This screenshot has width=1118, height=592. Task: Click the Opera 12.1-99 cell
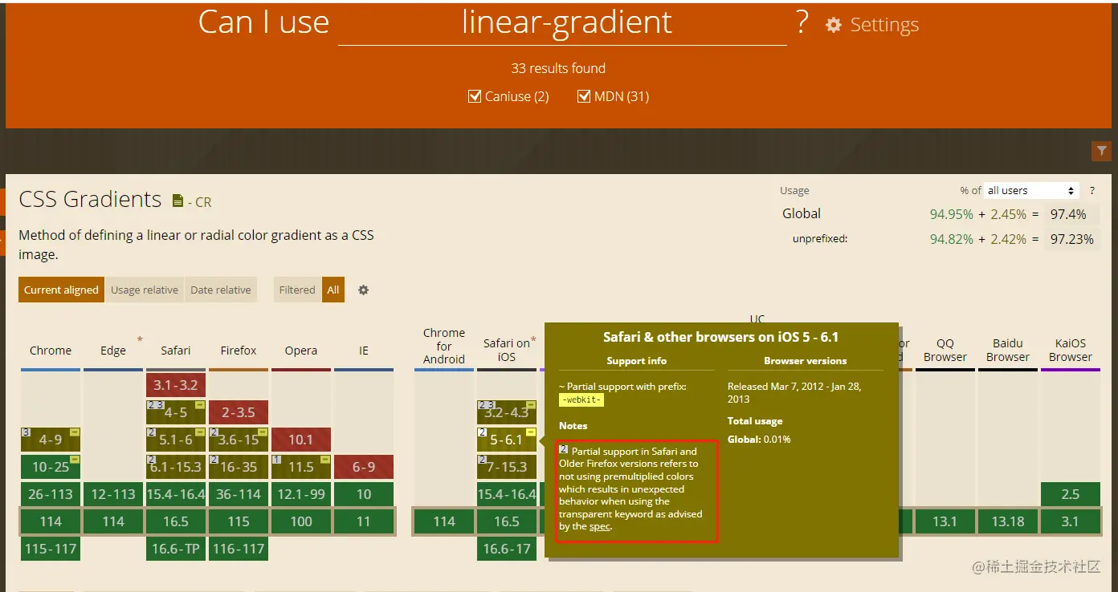coord(301,494)
